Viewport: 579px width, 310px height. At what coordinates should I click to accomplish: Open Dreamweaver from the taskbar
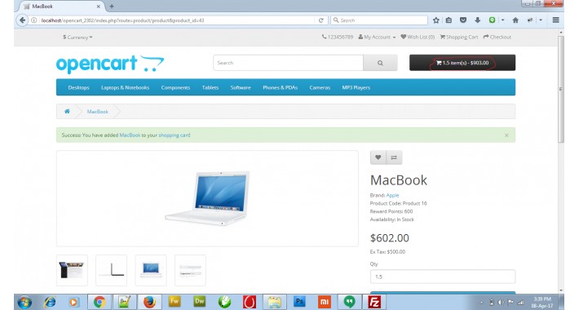point(200,302)
